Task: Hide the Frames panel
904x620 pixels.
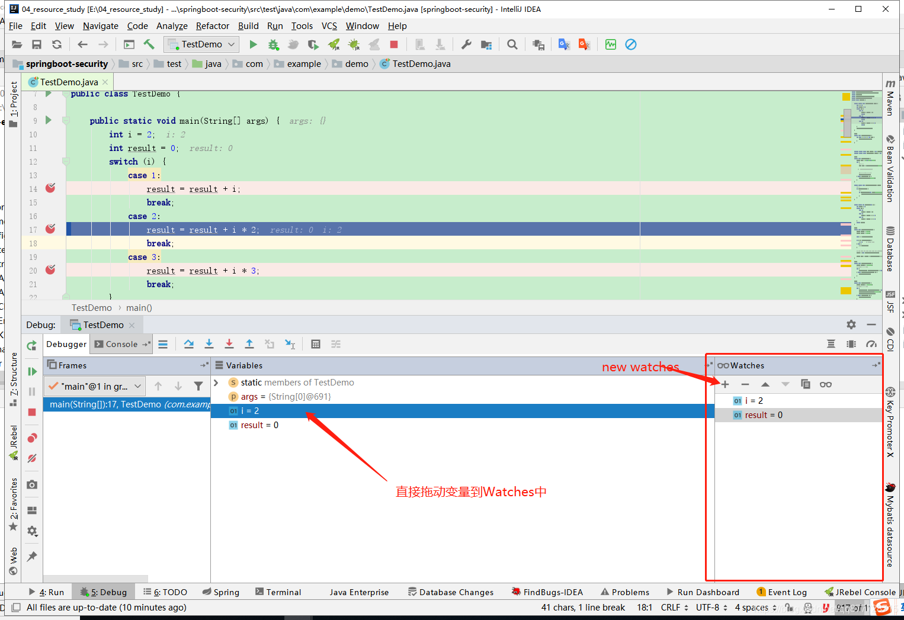Action: [204, 365]
